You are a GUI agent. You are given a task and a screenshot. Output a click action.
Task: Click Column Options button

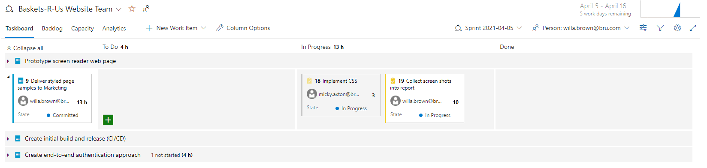pyautogui.click(x=243, y=28)
